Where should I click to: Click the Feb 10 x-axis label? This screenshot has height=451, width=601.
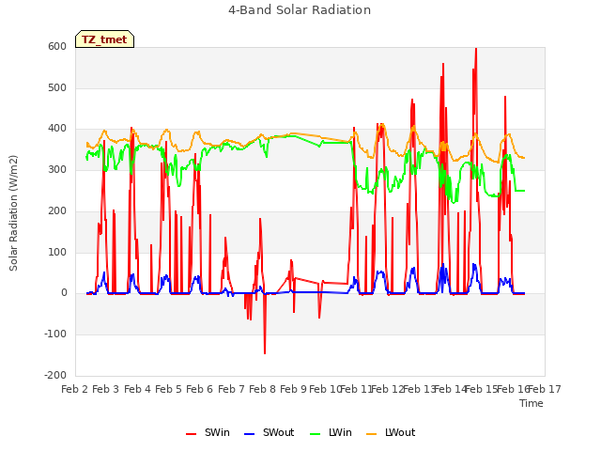point(325,389)
